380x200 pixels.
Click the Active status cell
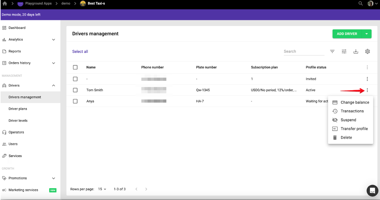(x=310, y=90)
